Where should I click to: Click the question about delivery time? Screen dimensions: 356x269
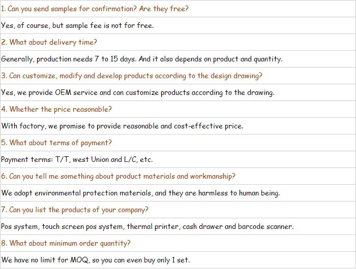[49, 43]
